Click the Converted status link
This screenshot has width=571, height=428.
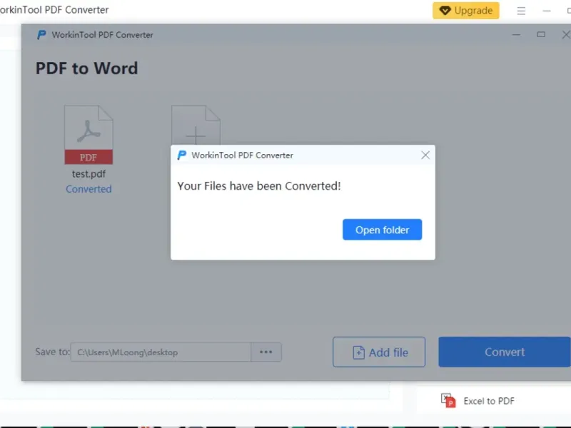click(89, 189)
